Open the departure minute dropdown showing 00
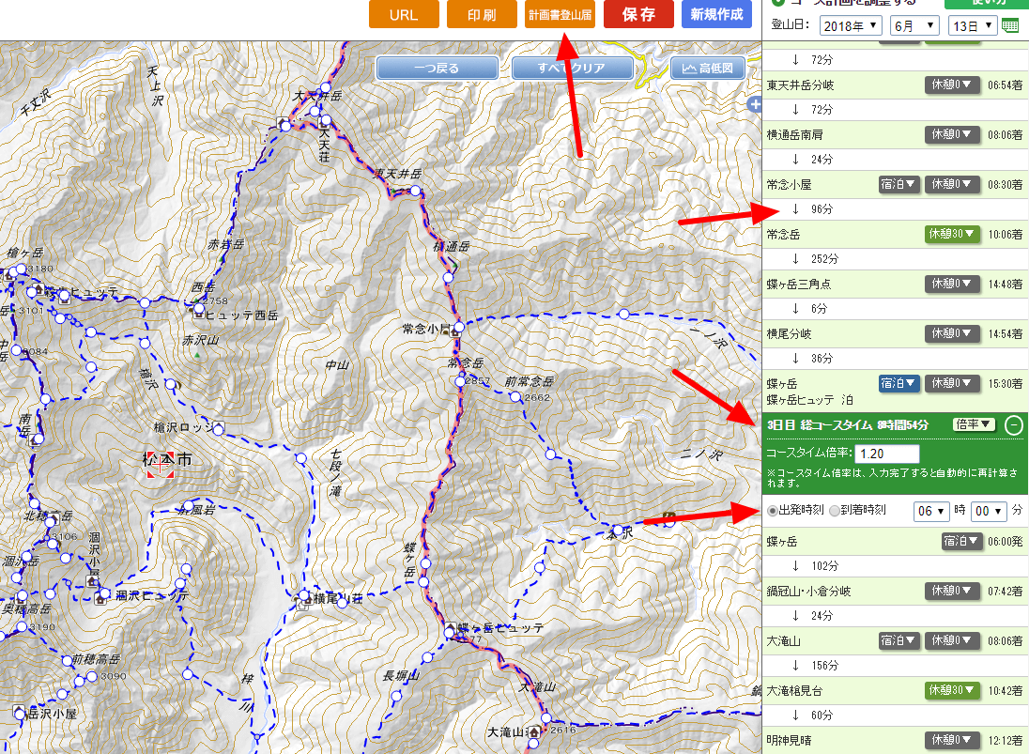Viewport: 1029px width, 754px height. point(989,511)
